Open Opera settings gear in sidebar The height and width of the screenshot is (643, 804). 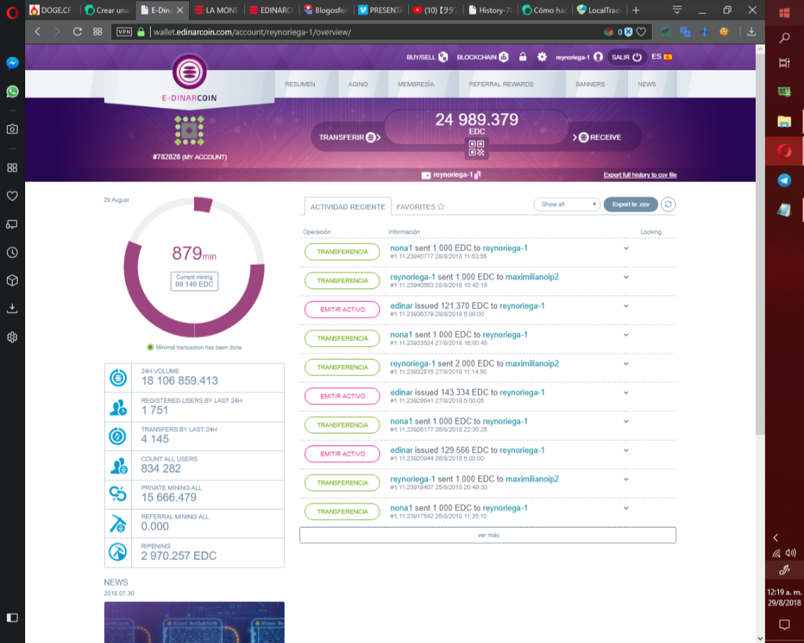pos(13,337)
